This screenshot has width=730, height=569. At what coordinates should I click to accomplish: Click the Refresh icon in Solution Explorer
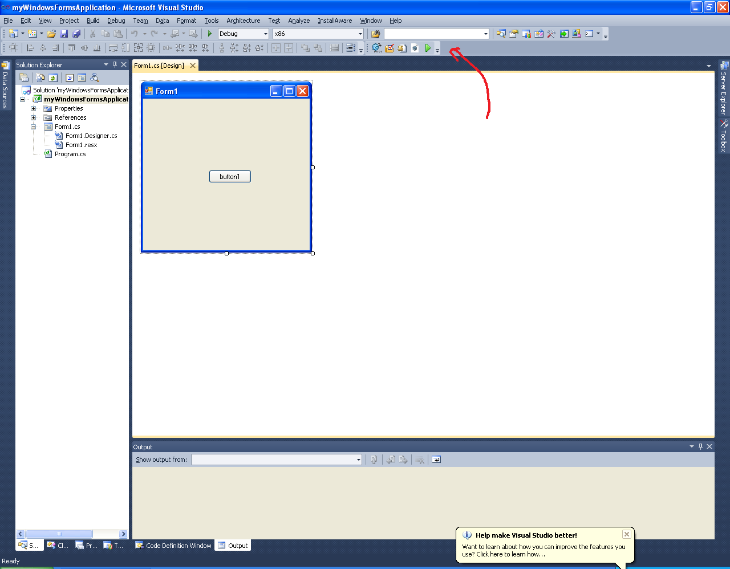coord(53,78)
